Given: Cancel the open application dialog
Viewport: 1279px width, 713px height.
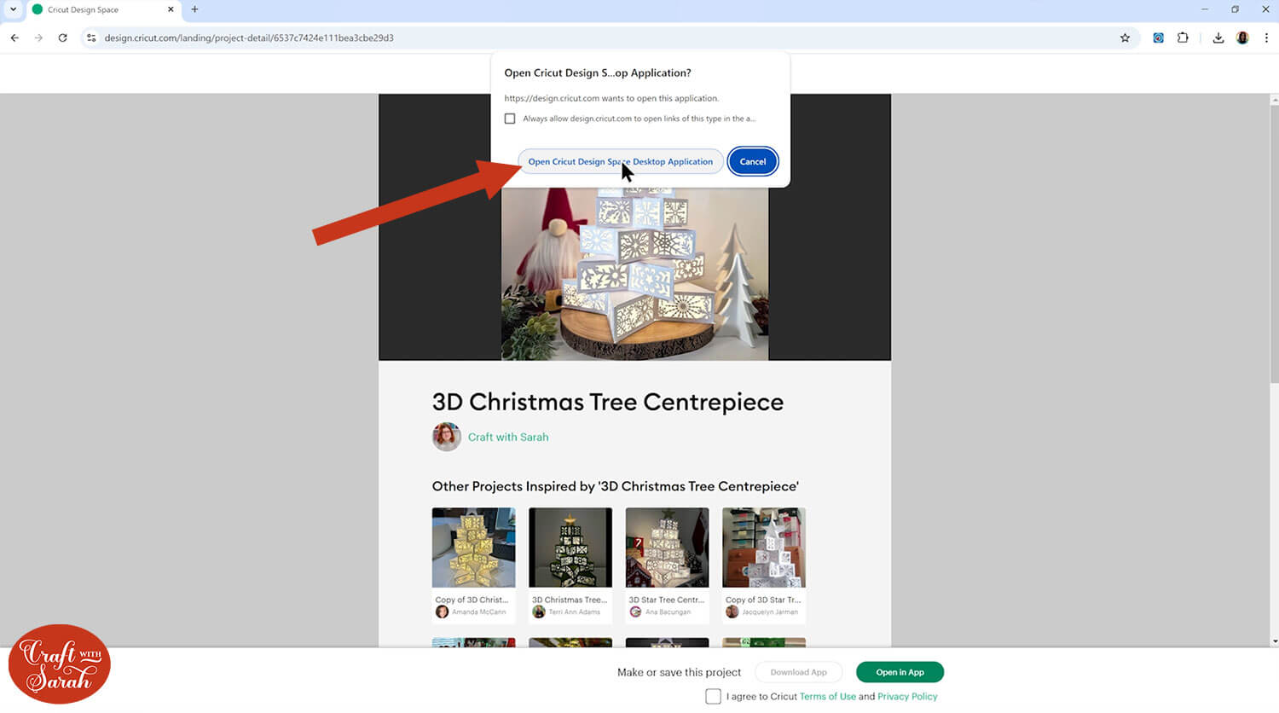Looking at the screenshot, I should pos(753,161).
